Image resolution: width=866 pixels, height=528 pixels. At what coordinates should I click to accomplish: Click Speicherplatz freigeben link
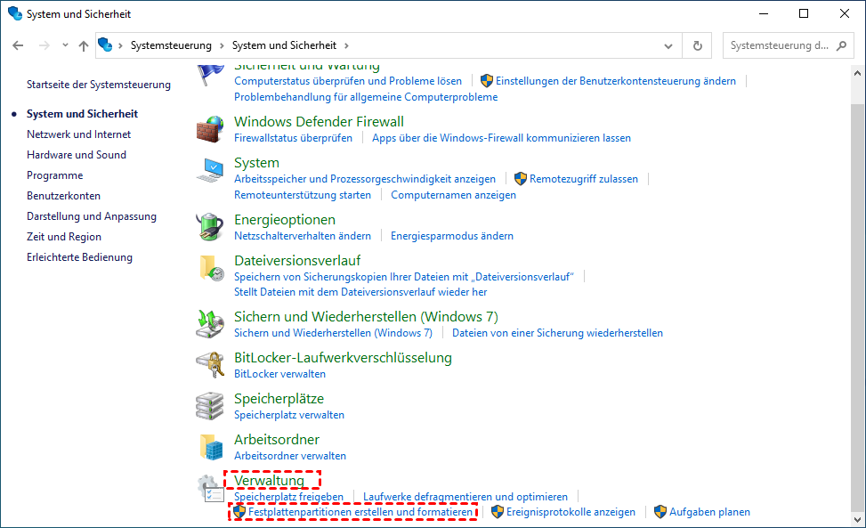pos(289,497)
